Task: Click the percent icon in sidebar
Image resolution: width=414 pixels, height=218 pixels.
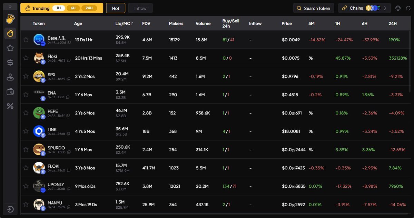Action: pyautogui.click(x=10, y=106)
